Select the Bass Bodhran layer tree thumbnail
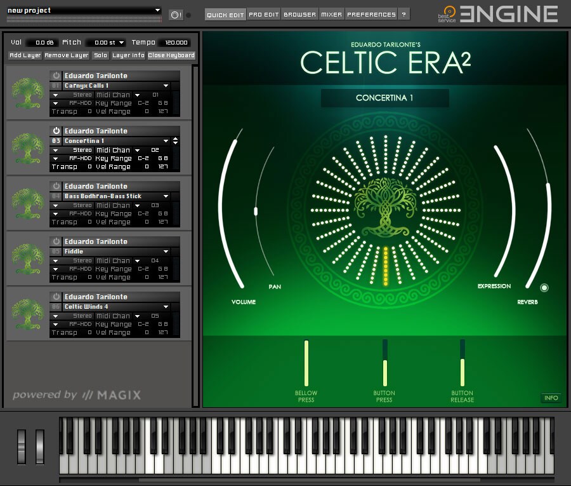 coord(27,203)
